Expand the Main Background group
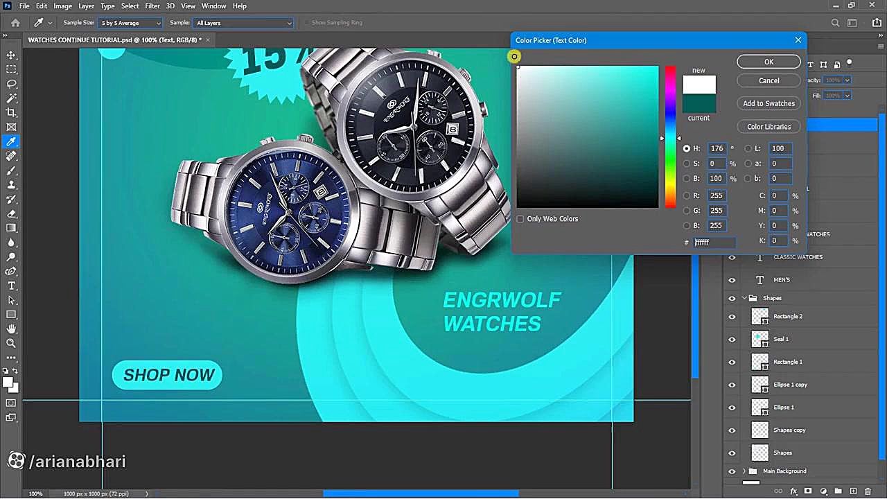 click(744, 471)
